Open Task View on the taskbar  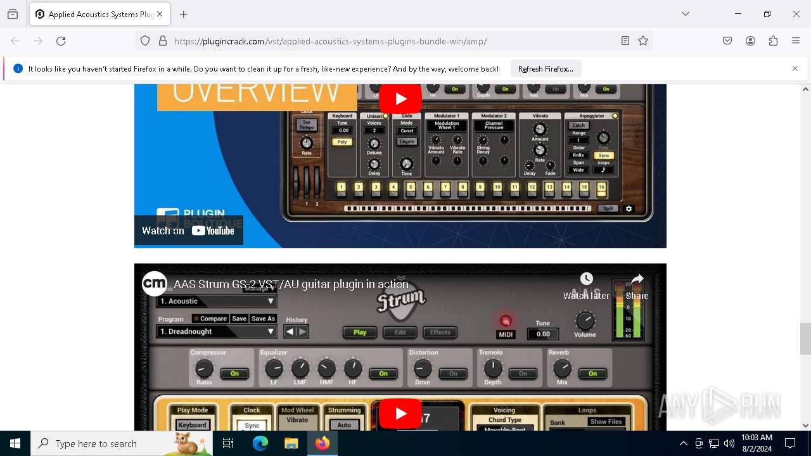(228, 443)
